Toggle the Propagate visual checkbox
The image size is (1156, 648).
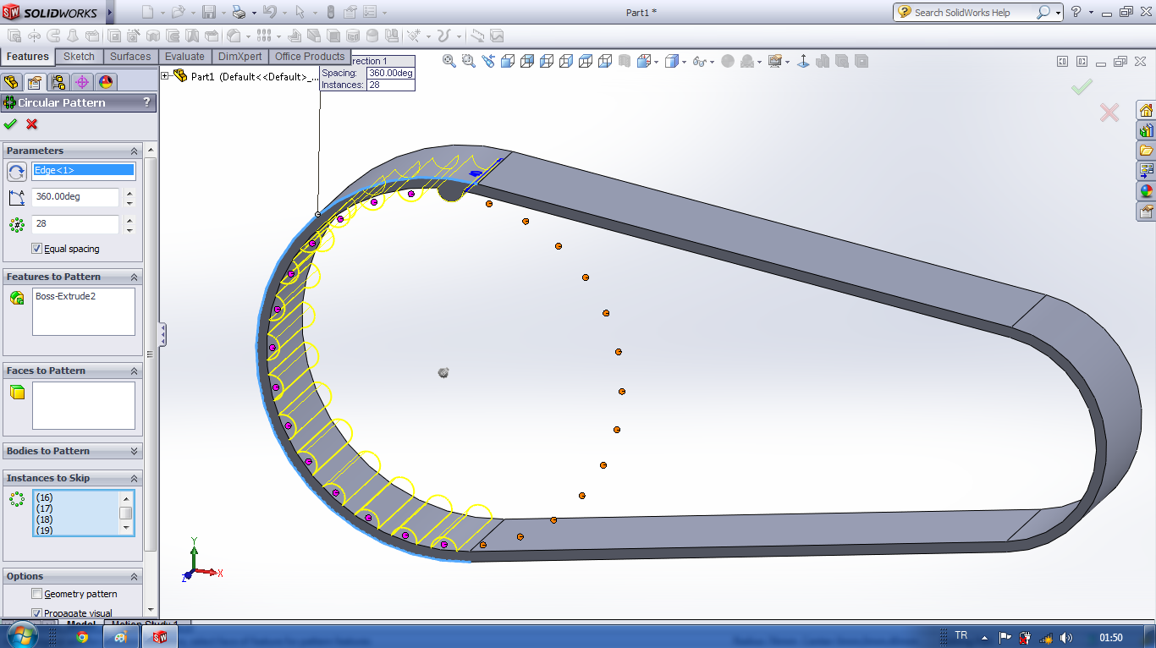(37, 613)
